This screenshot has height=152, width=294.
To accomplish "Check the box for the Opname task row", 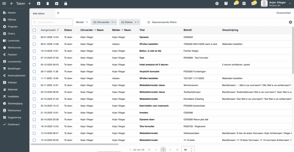I will (x=34, y=37).
